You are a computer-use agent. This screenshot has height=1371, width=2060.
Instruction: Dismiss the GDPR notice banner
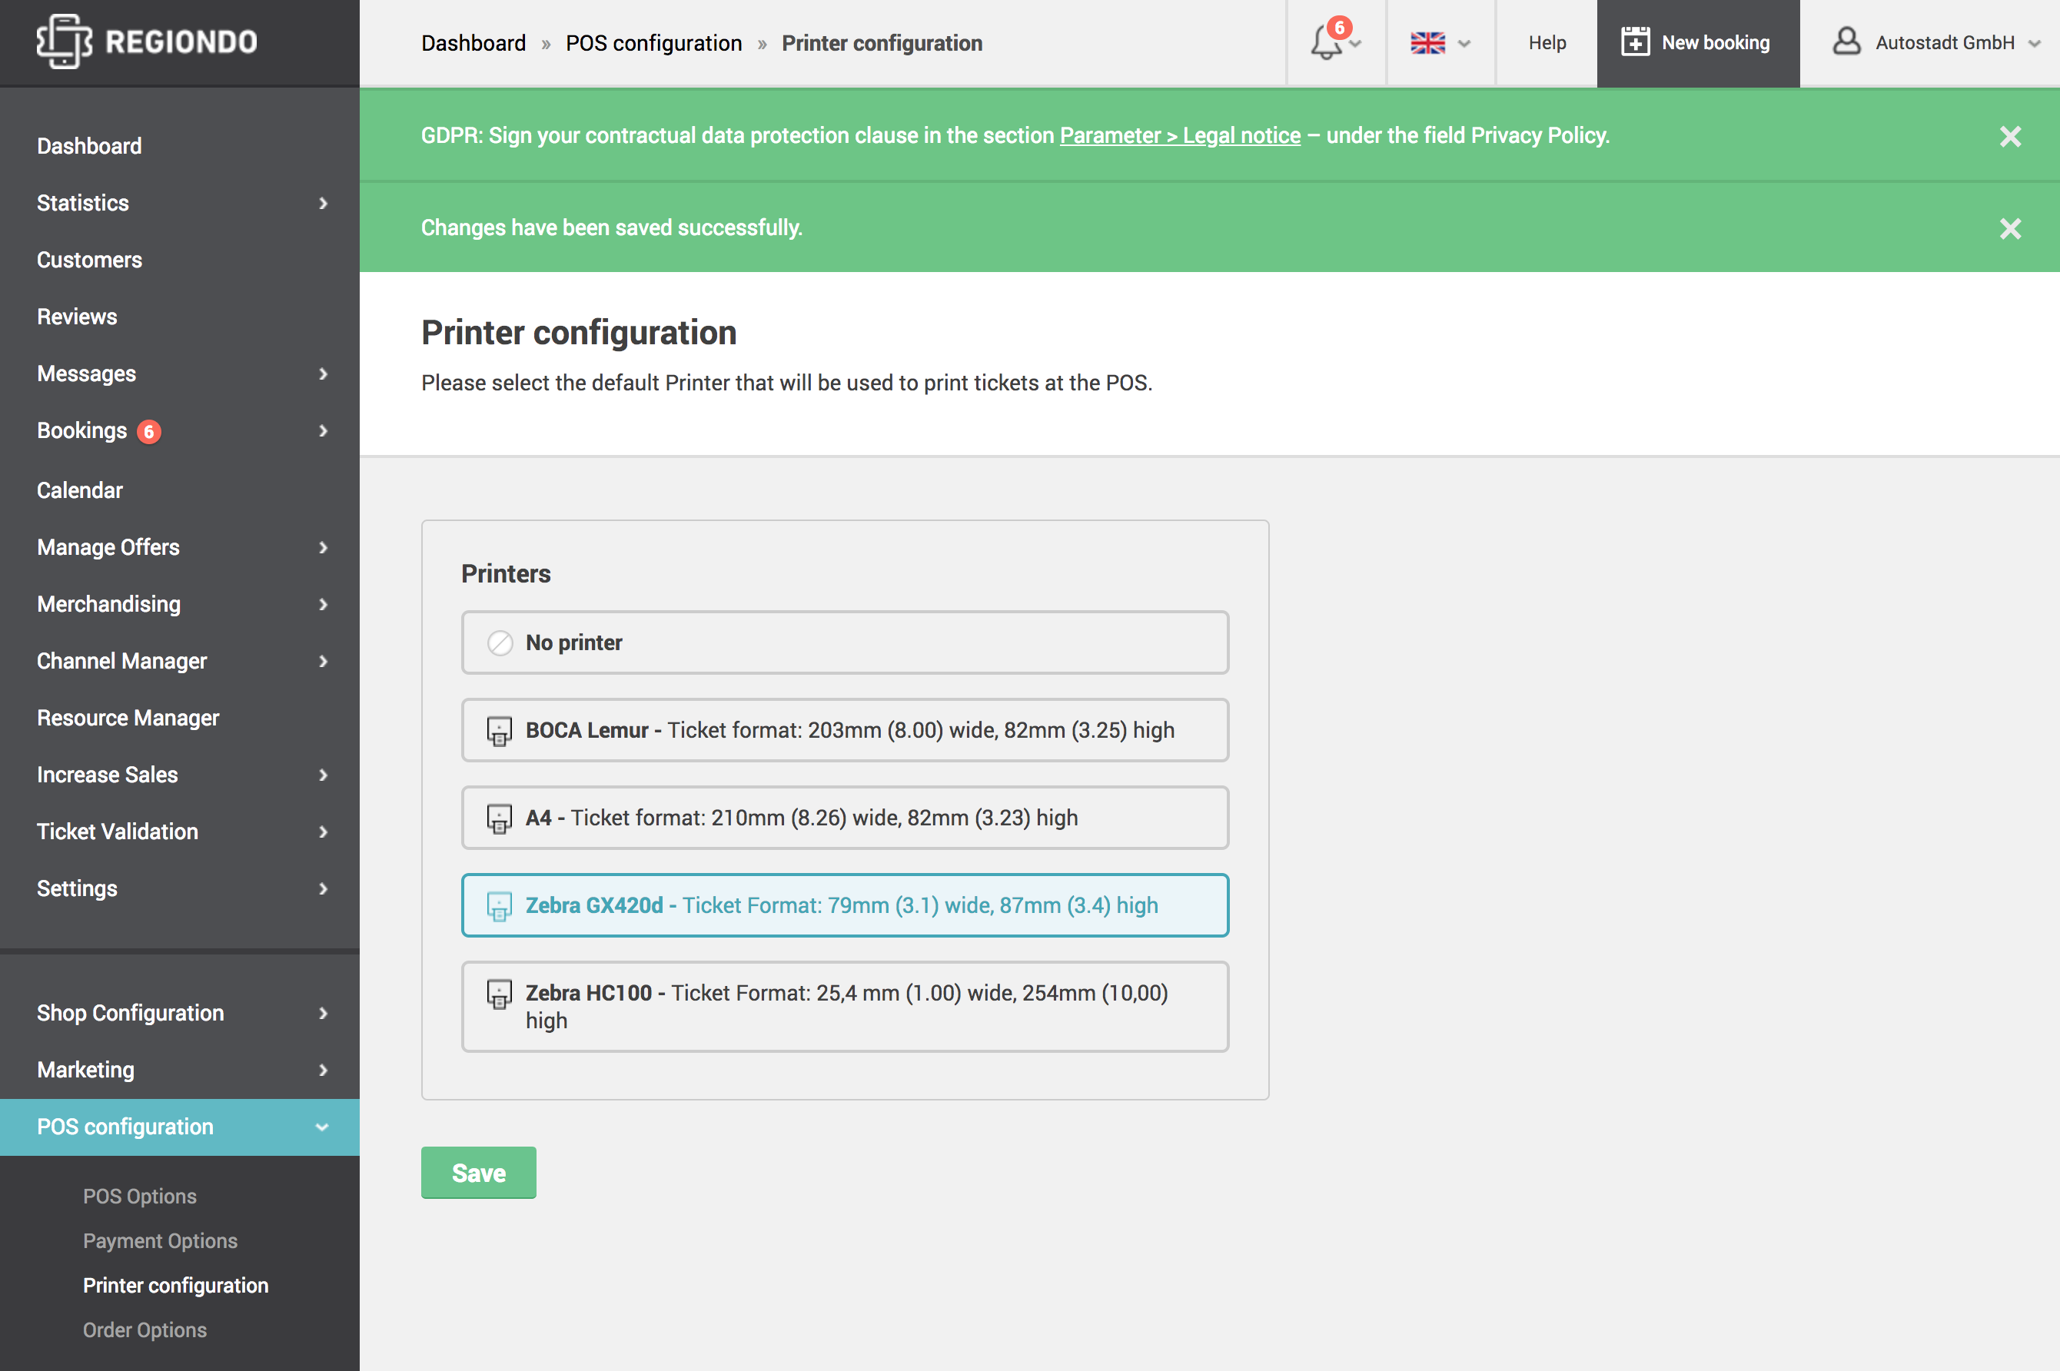point(2010,135)
